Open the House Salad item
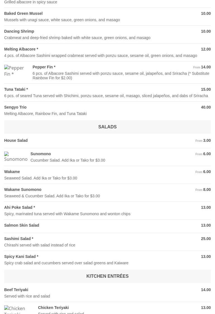 16,140
